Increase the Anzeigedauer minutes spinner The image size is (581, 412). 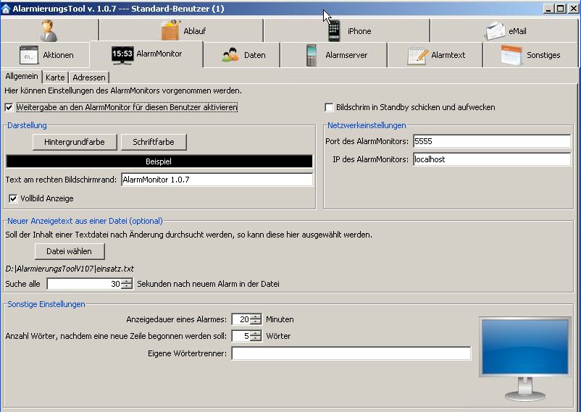[256, 316]
